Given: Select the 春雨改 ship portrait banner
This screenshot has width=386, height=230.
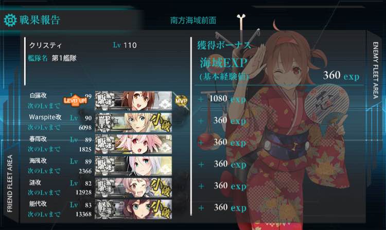Looking at the screenshot, I should point(133,144).
